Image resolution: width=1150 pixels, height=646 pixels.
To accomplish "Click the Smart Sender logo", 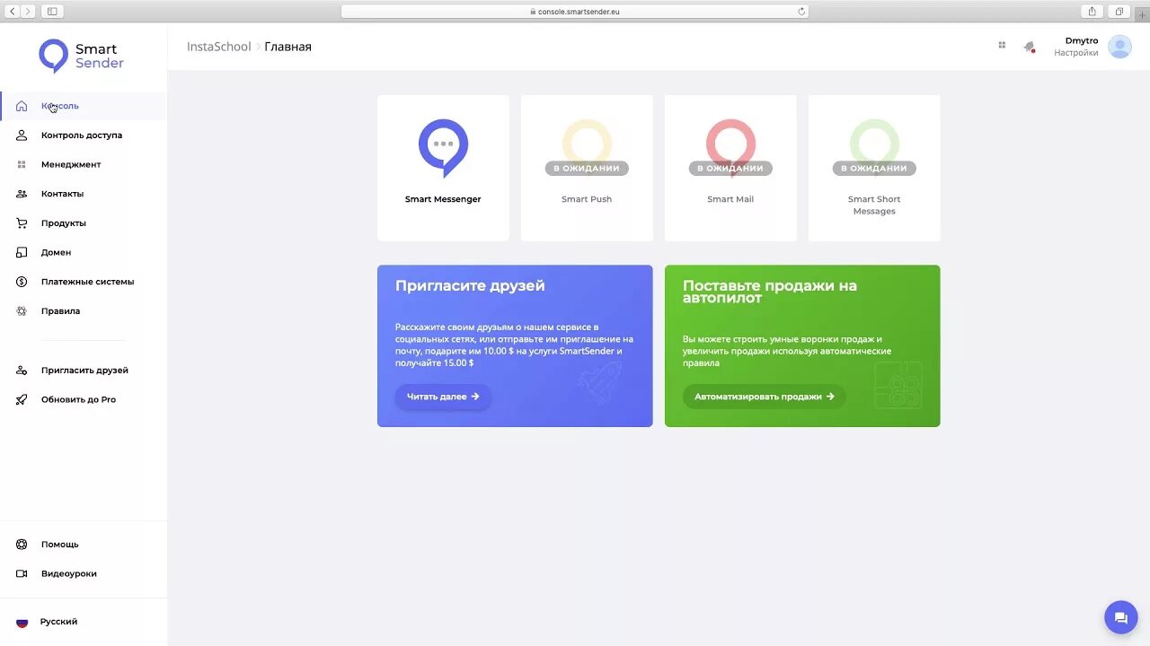I will coord(82,56).
